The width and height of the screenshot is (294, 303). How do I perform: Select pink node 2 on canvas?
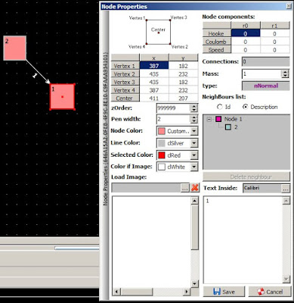tap(15, 48)
